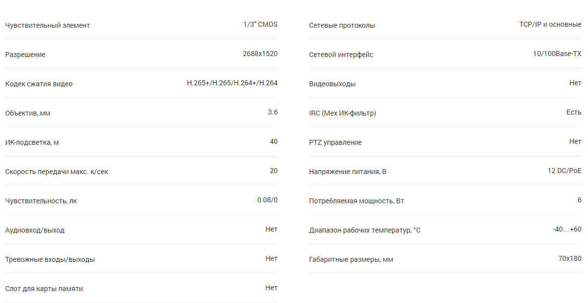Select the 12 DC/PoE voltage value
This screenshot has width=588, height=303.
click(564, 171)
